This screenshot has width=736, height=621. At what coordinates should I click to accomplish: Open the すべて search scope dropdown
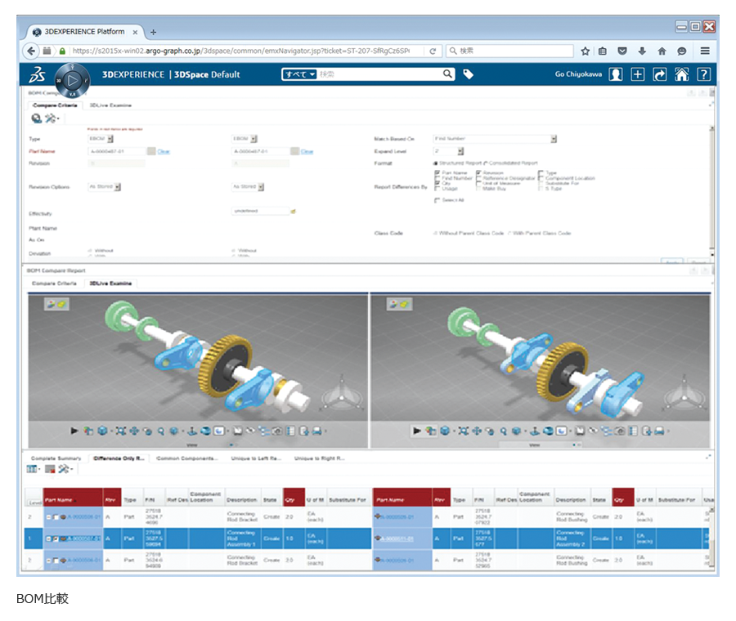299,74
